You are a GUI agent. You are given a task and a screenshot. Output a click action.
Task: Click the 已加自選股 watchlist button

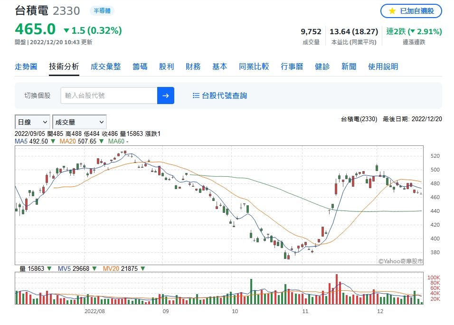coord(411,11)
